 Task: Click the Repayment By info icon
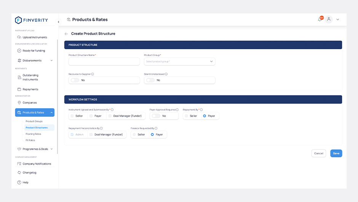pyautogui.click(x=201, y=110)
